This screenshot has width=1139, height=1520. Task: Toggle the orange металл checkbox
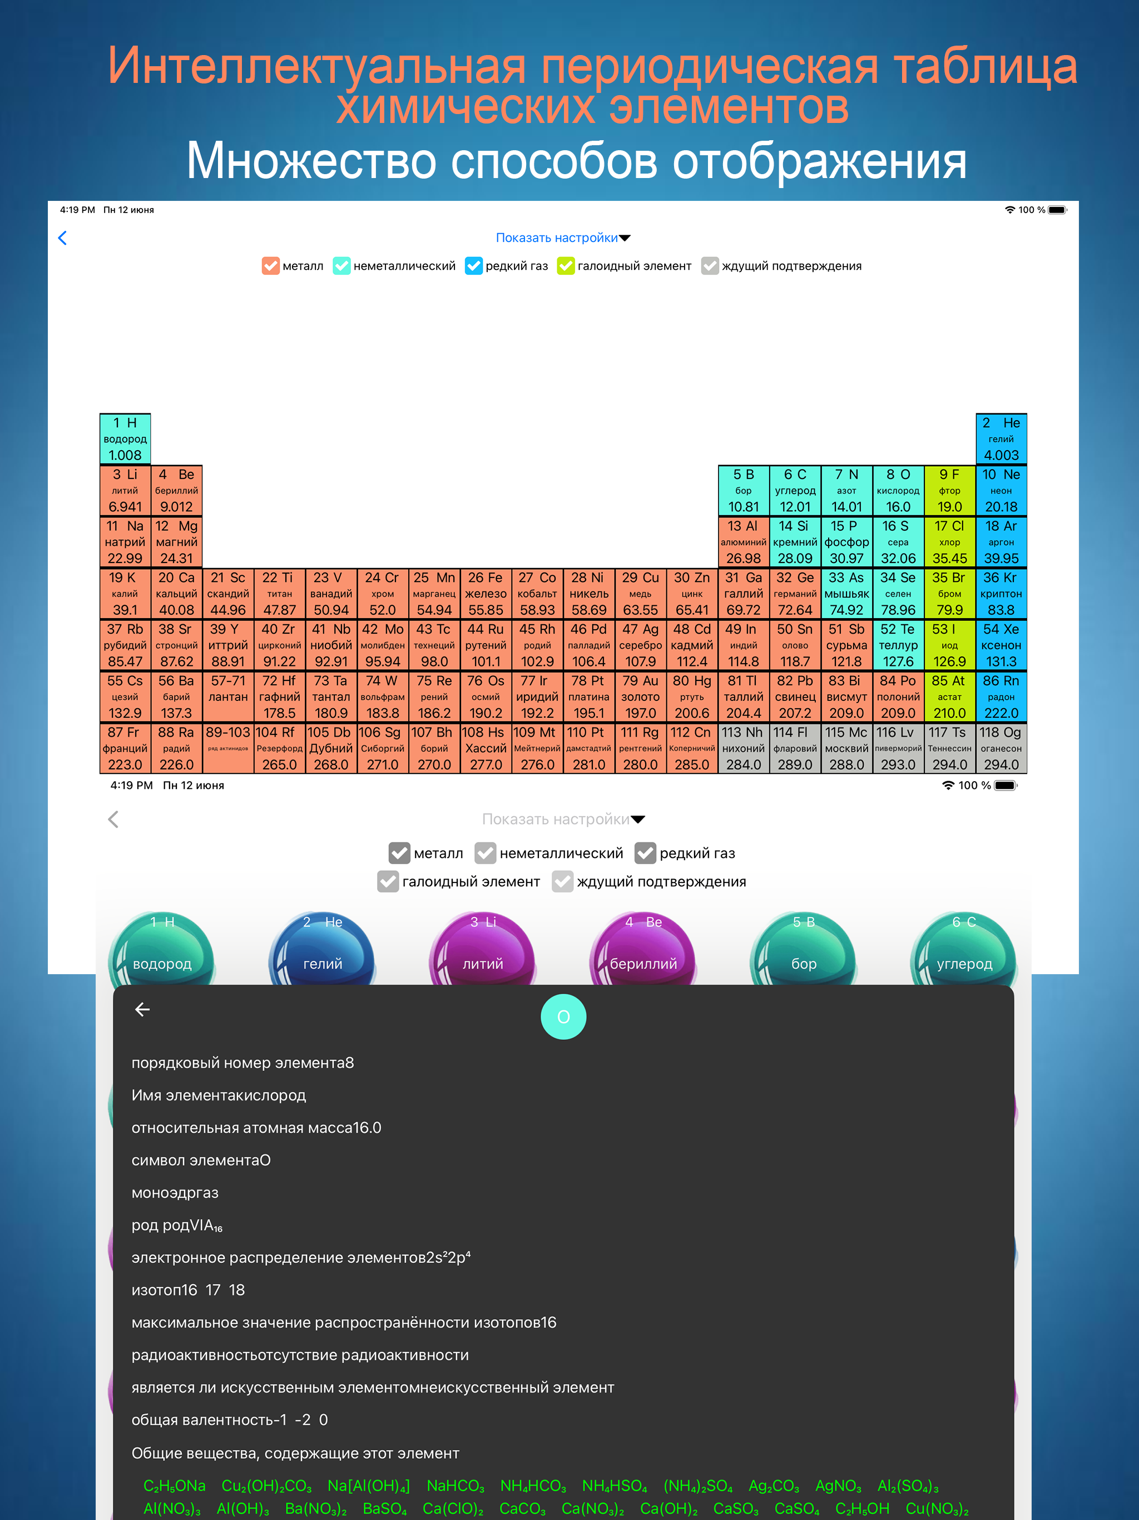click(x=271, y=266)
